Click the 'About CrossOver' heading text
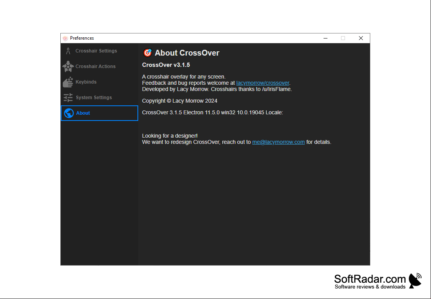 click(187, 53)
